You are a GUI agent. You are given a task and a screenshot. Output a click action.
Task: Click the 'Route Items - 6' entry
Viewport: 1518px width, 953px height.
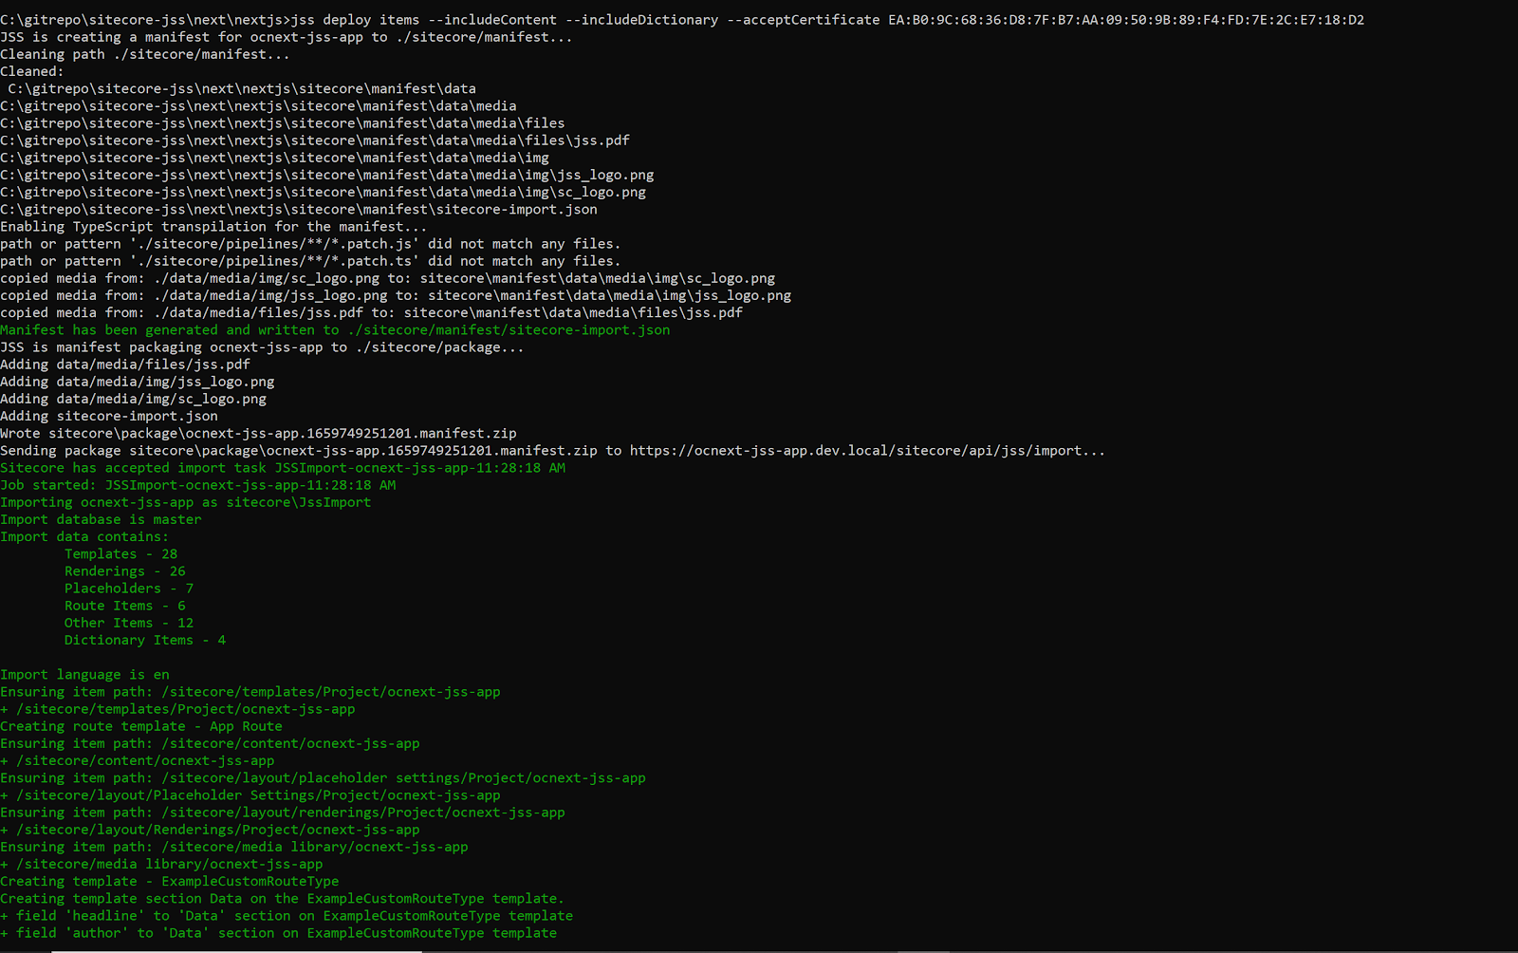pos(125,606)
